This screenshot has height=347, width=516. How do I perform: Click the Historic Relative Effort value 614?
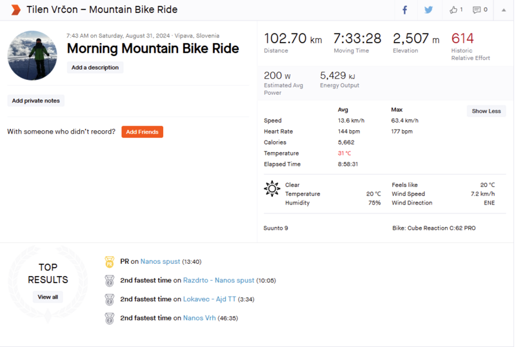tap(462, 39)
